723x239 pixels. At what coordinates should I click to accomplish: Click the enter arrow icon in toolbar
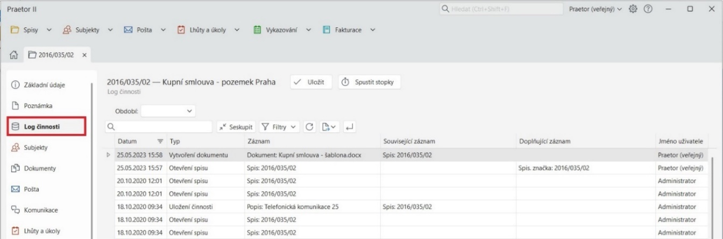pos(349,126)
